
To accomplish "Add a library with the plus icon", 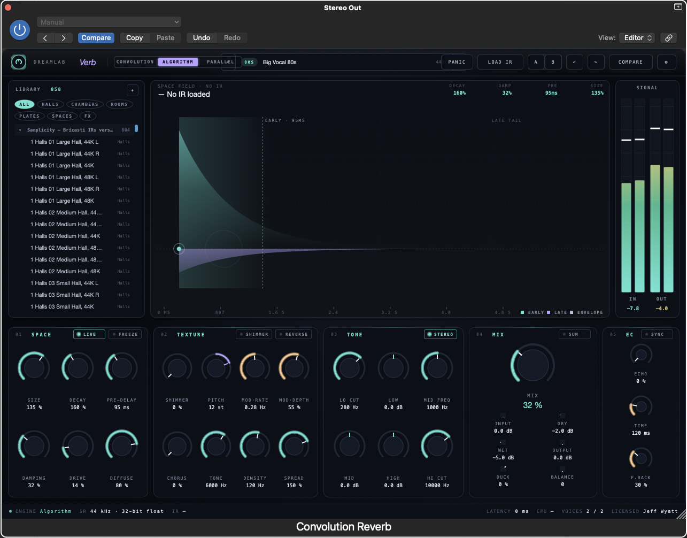I will [133, 90].
